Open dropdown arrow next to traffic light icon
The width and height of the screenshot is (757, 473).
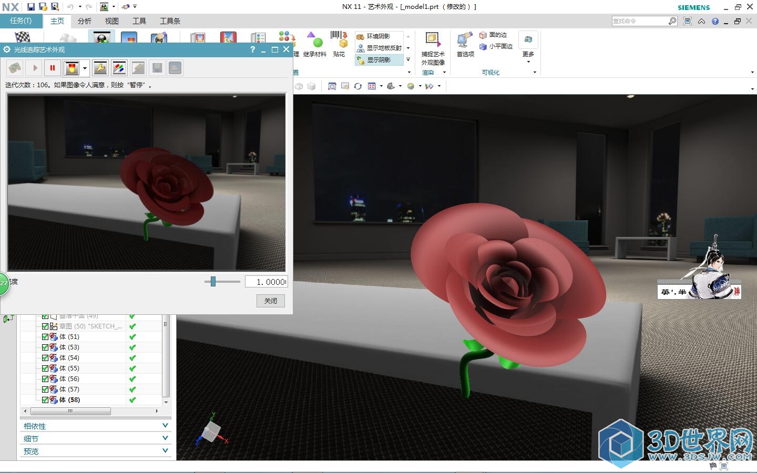point(85,68)
